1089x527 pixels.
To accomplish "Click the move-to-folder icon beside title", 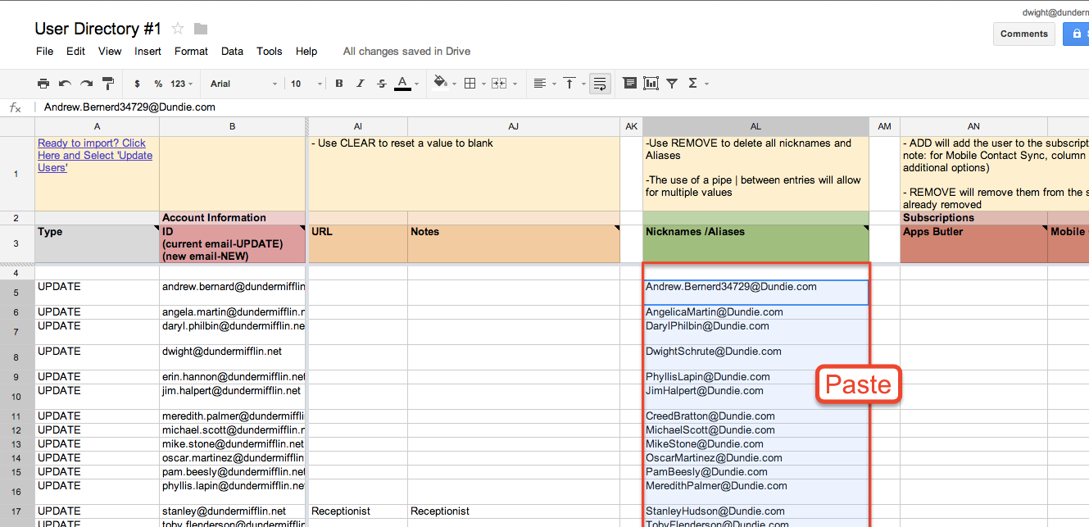I will coord(201,30).
